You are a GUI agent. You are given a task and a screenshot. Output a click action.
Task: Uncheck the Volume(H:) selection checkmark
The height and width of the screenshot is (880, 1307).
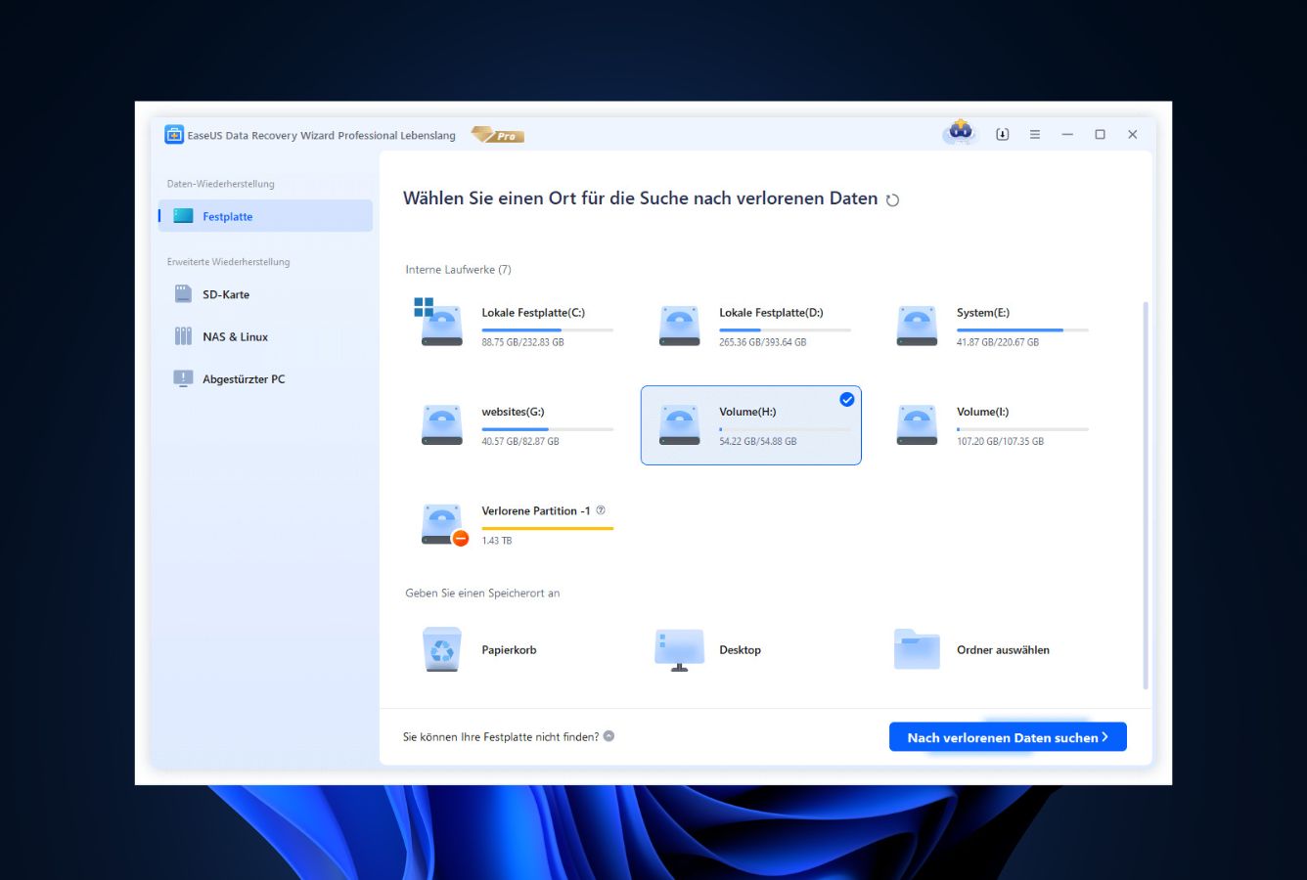(847, 399)
